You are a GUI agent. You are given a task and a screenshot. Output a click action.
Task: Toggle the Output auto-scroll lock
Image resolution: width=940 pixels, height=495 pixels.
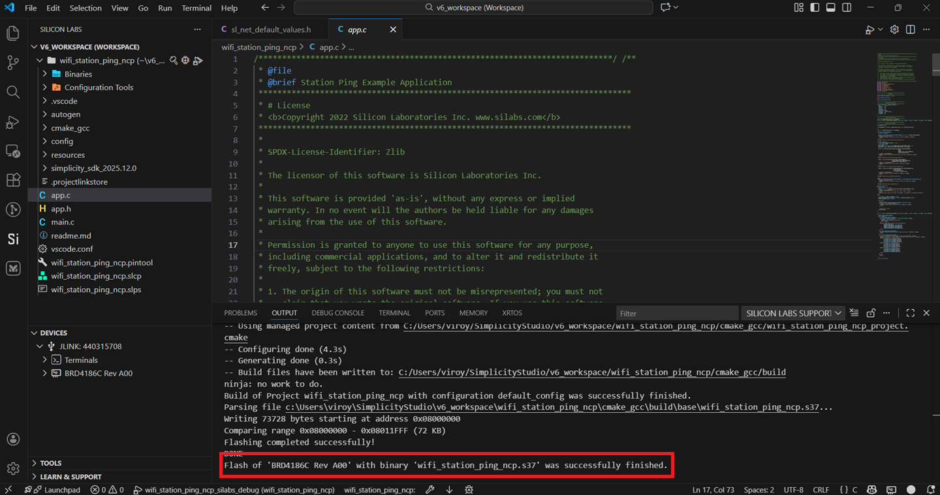871,312
